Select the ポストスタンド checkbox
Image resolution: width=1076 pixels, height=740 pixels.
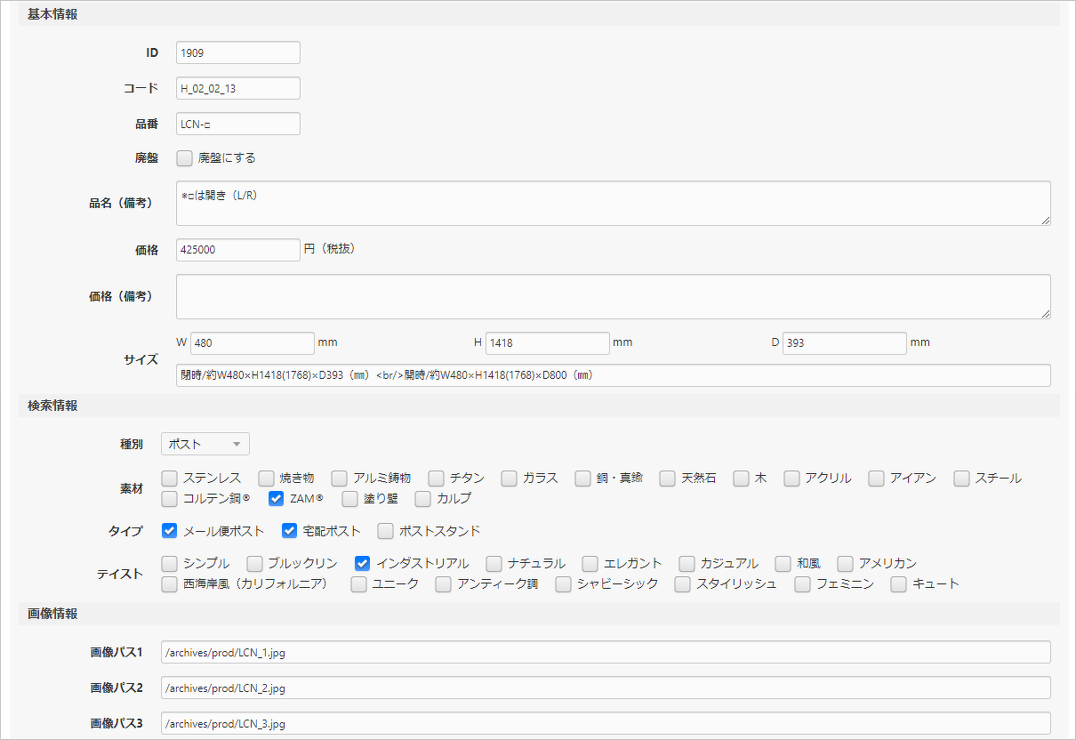(386, 531)
